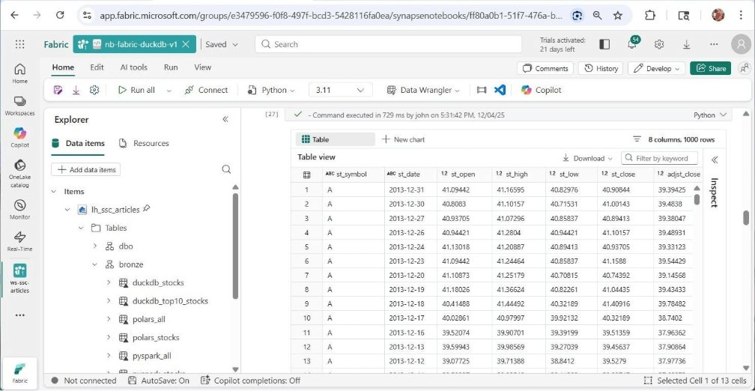Open notebook in VS Code
755x391 pixels.
point(500,90)
